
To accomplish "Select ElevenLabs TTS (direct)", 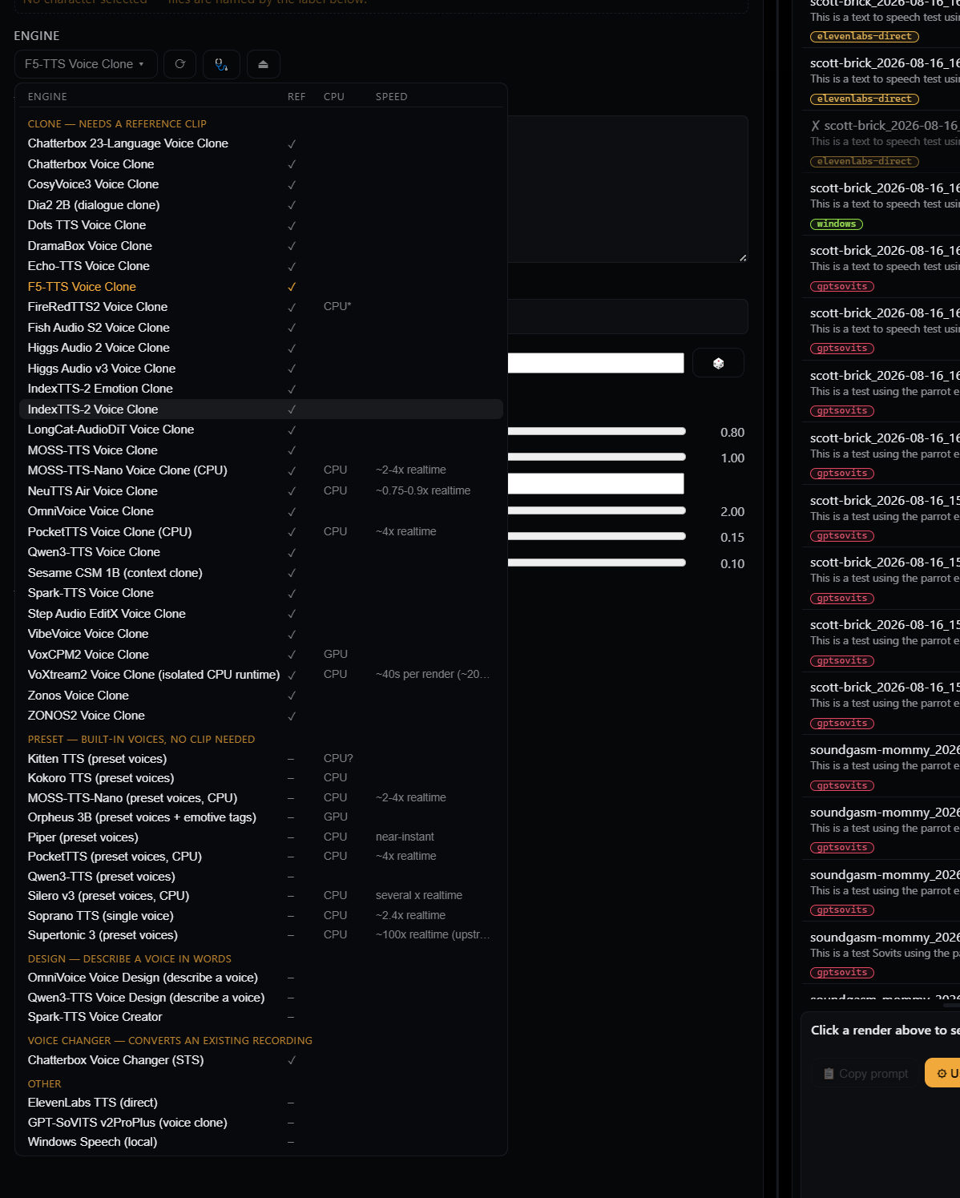I will pos(261,1103).
